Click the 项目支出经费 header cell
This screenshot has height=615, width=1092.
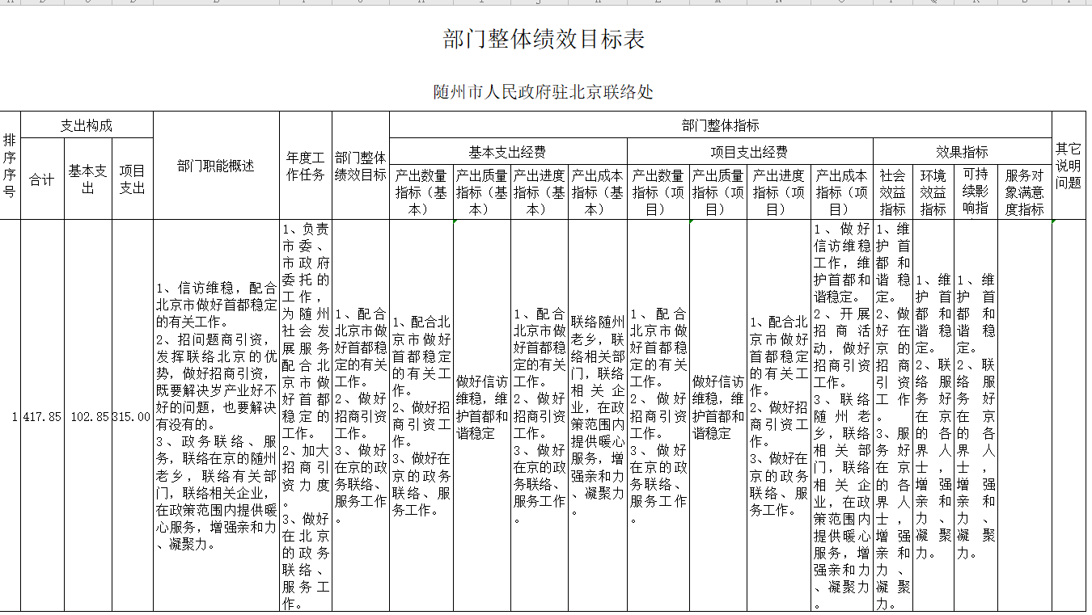749,152
